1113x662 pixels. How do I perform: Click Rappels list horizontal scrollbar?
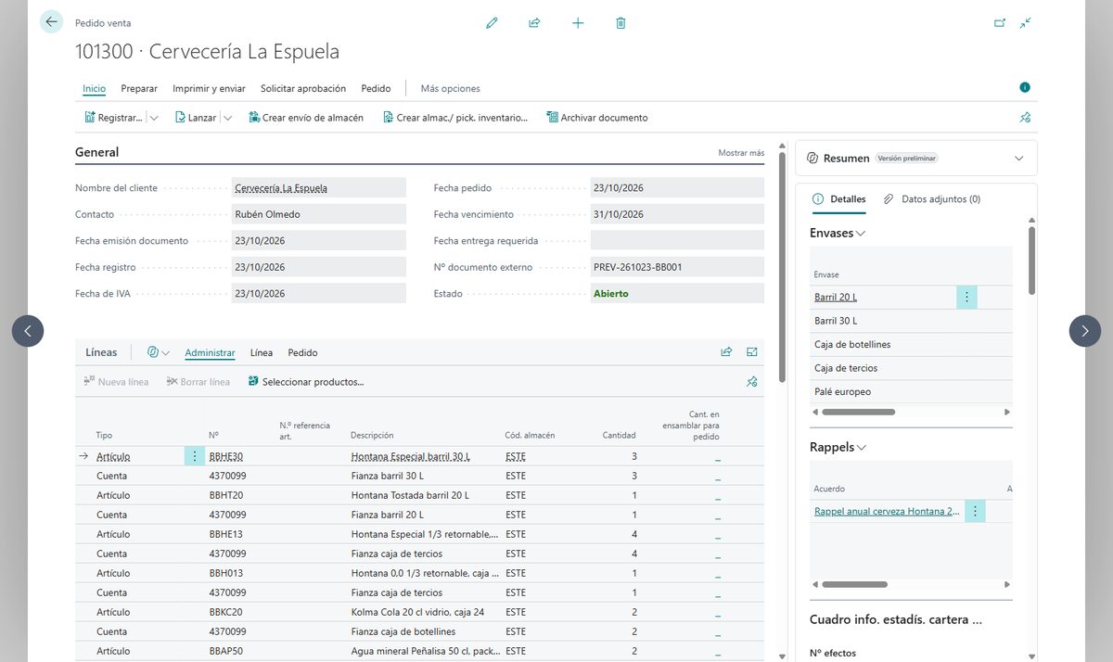(x=854, y=584)
